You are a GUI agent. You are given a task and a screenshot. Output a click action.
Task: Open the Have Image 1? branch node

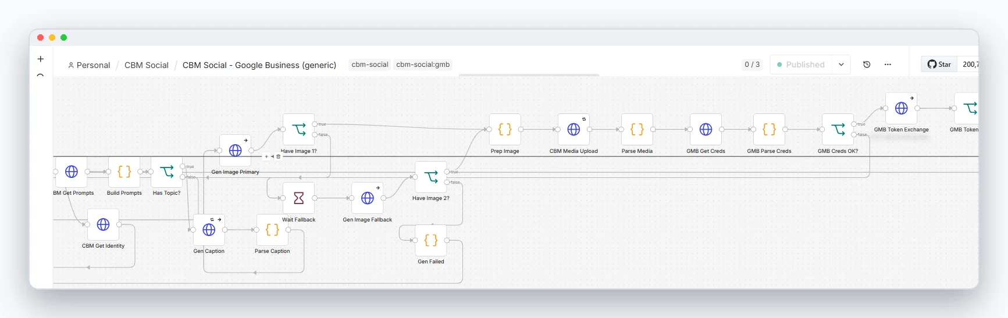298,130
